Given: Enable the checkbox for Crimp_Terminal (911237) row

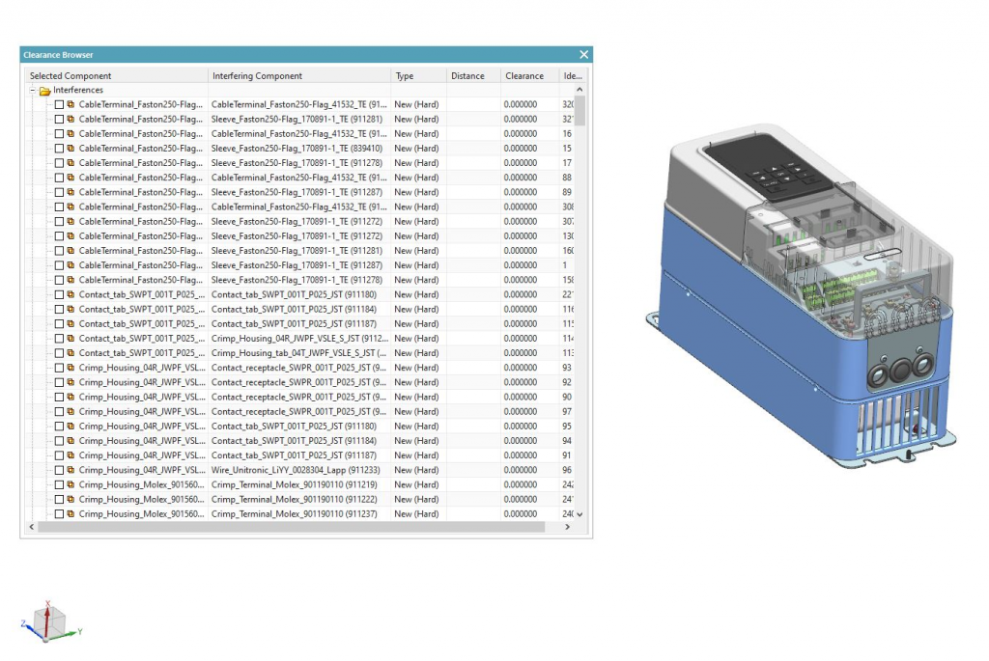Looking at the screenshot, I should [x=59, y=514].
